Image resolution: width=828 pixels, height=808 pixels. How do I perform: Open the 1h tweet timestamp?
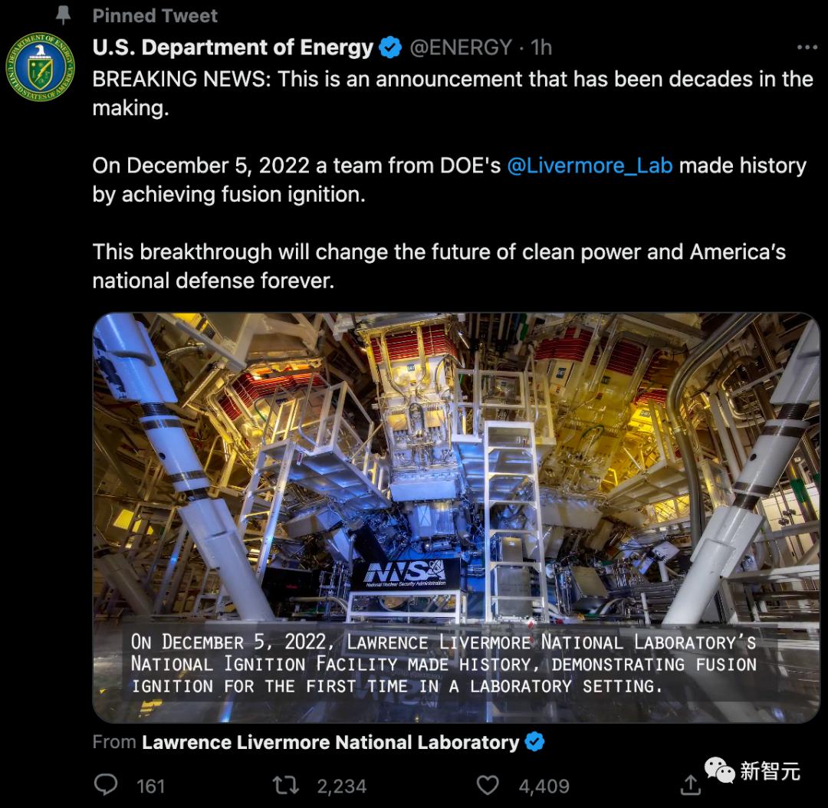(x=541, y=48)
